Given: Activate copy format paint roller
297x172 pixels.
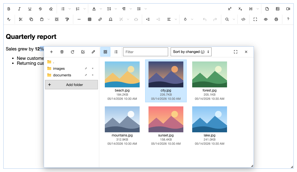Looking at the screenshot, I should (x=67, y=19).
